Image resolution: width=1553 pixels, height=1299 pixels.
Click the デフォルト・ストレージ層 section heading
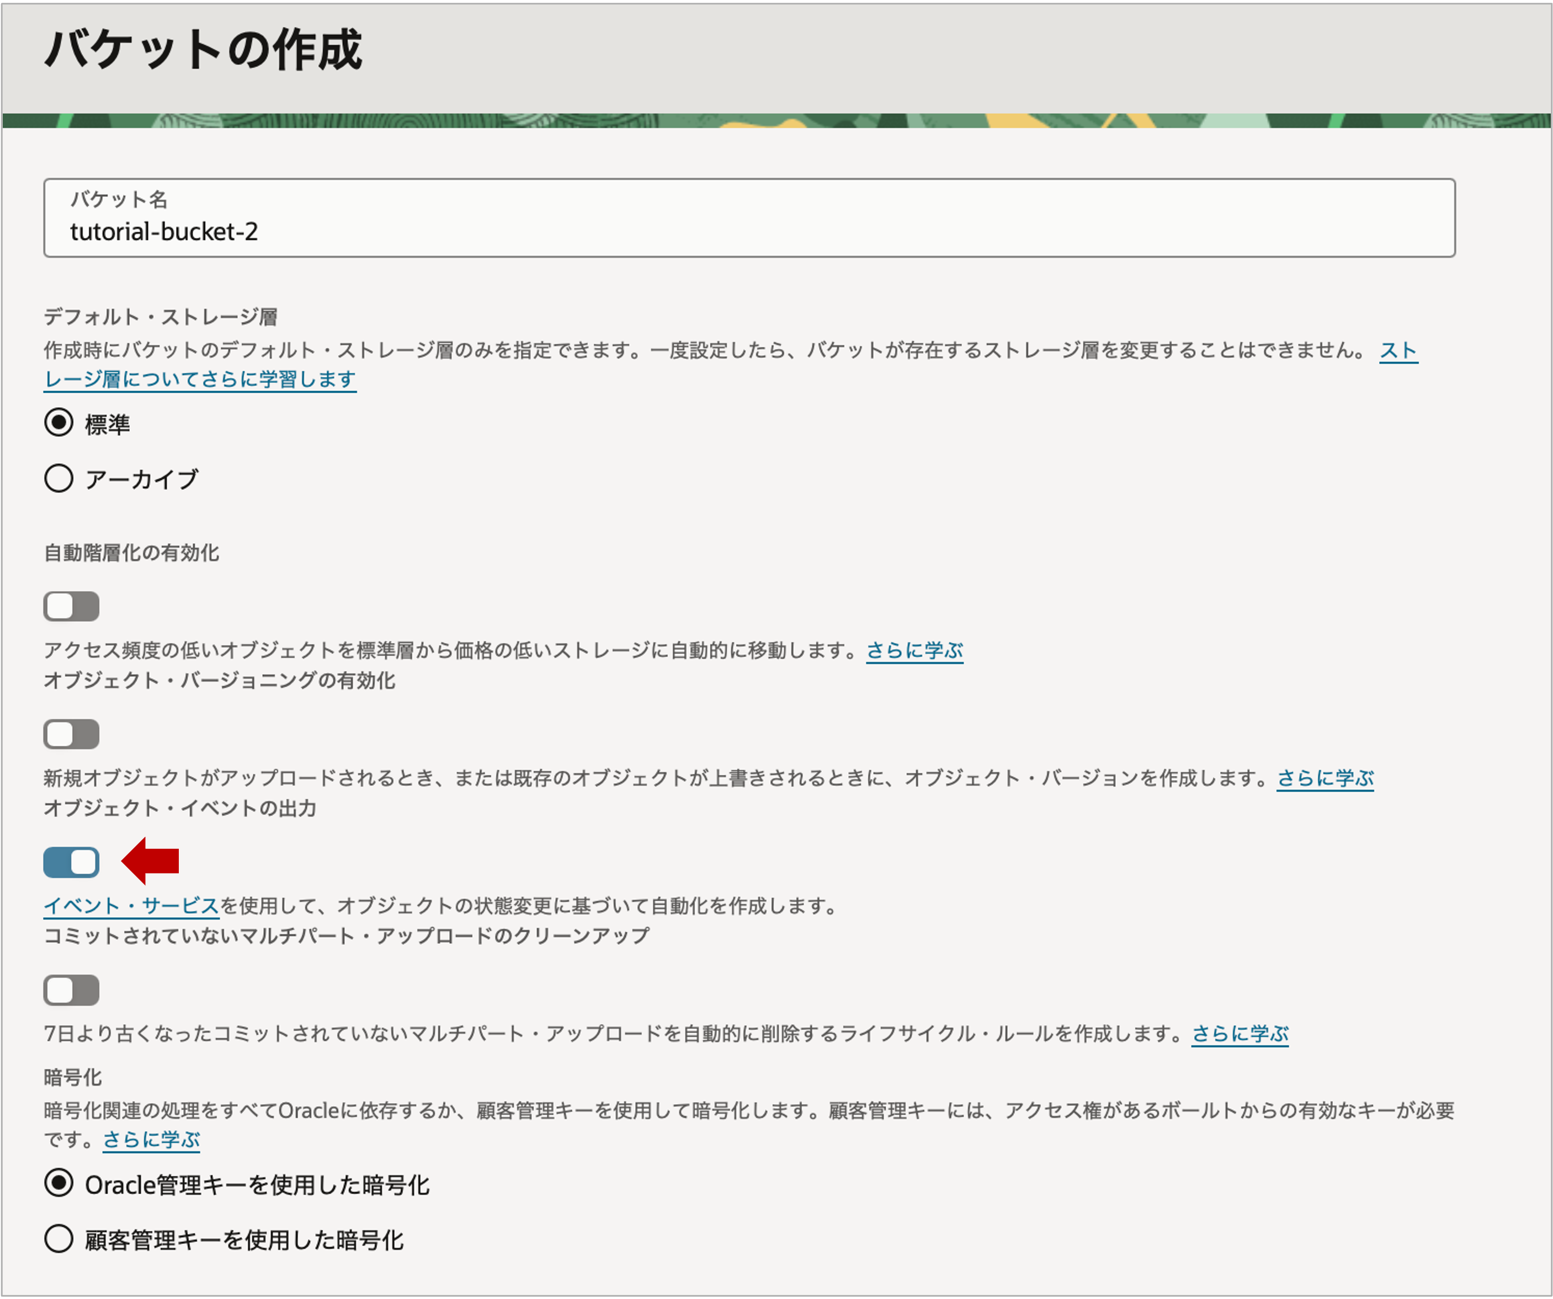tap(161, 317)
